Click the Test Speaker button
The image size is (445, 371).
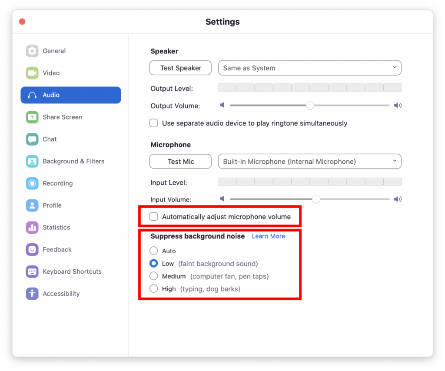(180, 68)
